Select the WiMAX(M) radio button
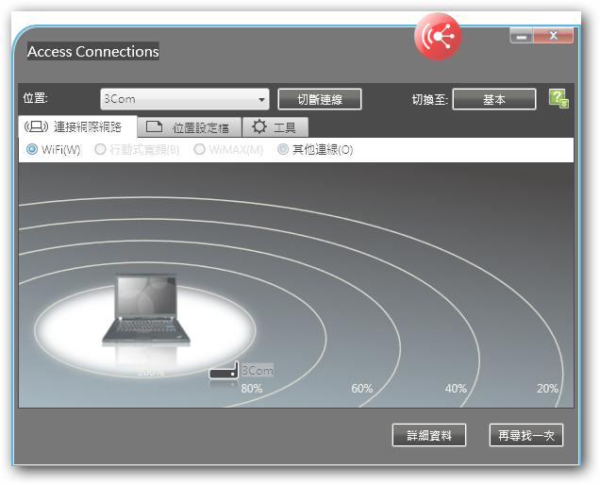Screen dimensions: 600x485 tap(199, 149)
